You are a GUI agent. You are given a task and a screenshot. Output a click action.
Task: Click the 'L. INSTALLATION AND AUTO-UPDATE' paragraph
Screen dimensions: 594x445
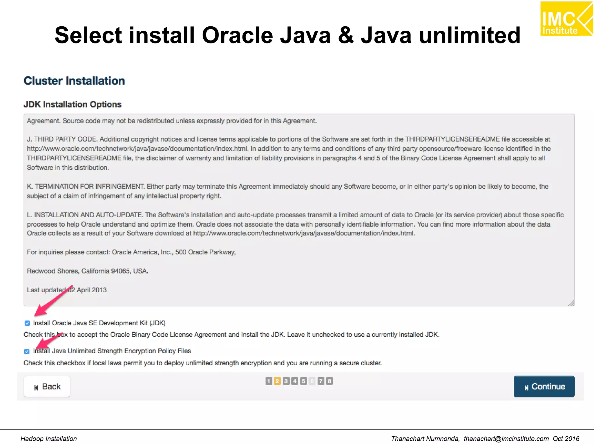click(295, 224)
